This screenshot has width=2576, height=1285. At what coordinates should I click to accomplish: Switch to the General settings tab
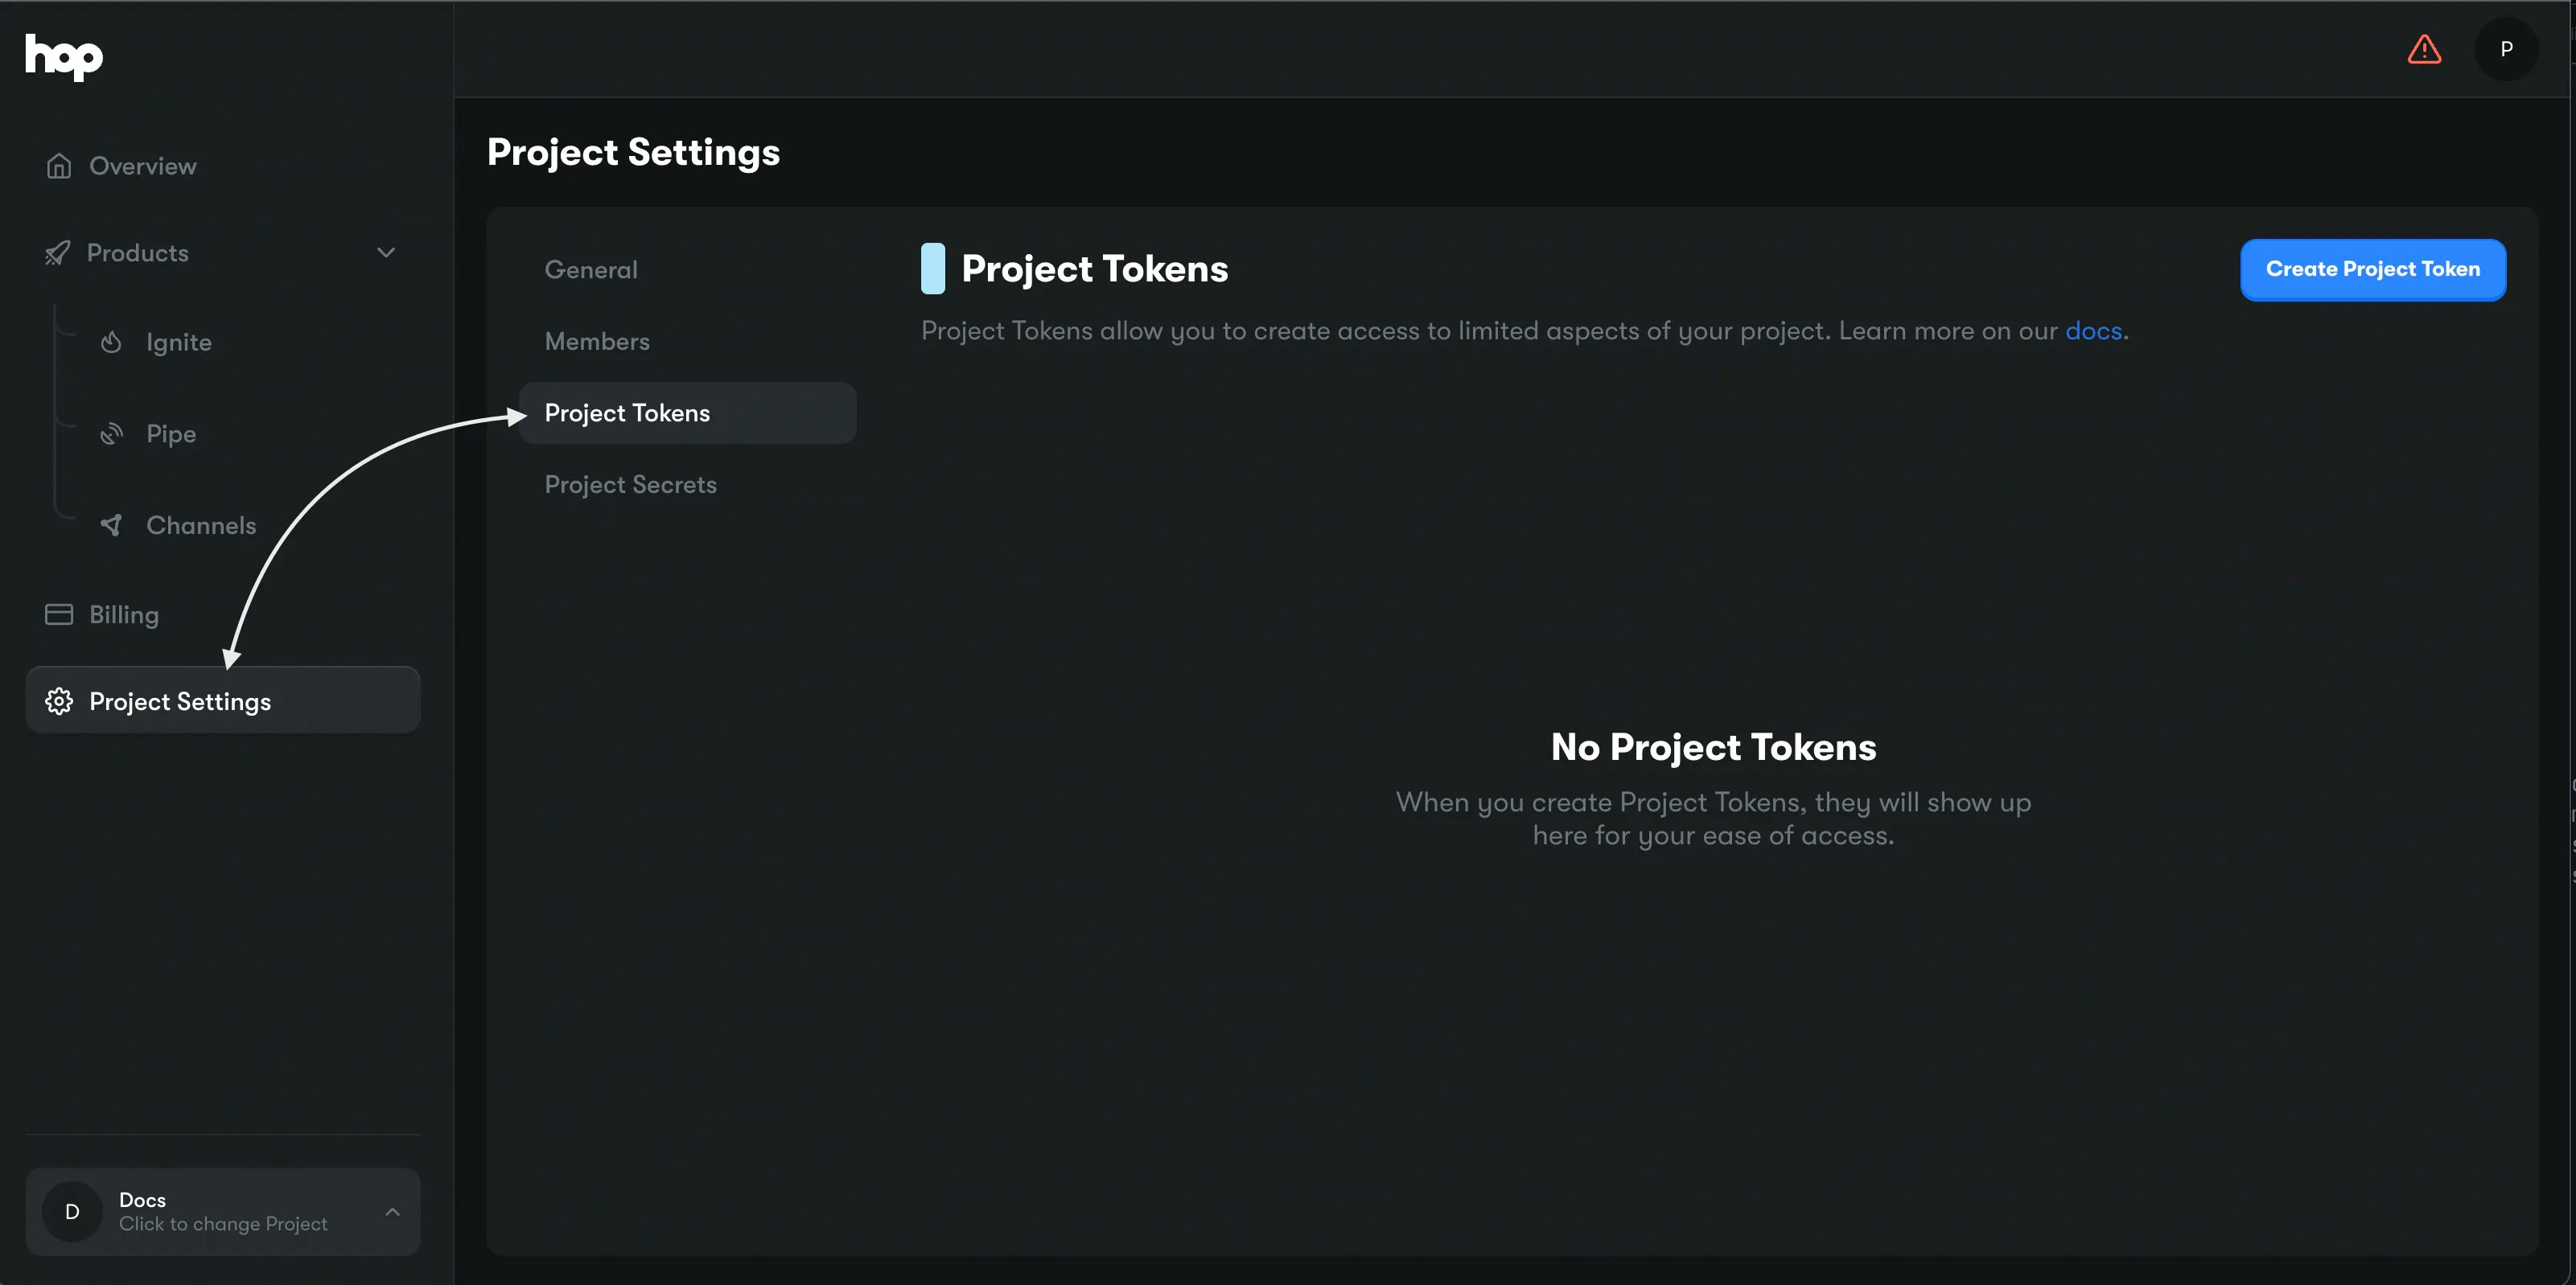pyautogui.click(x=590, y=270)
